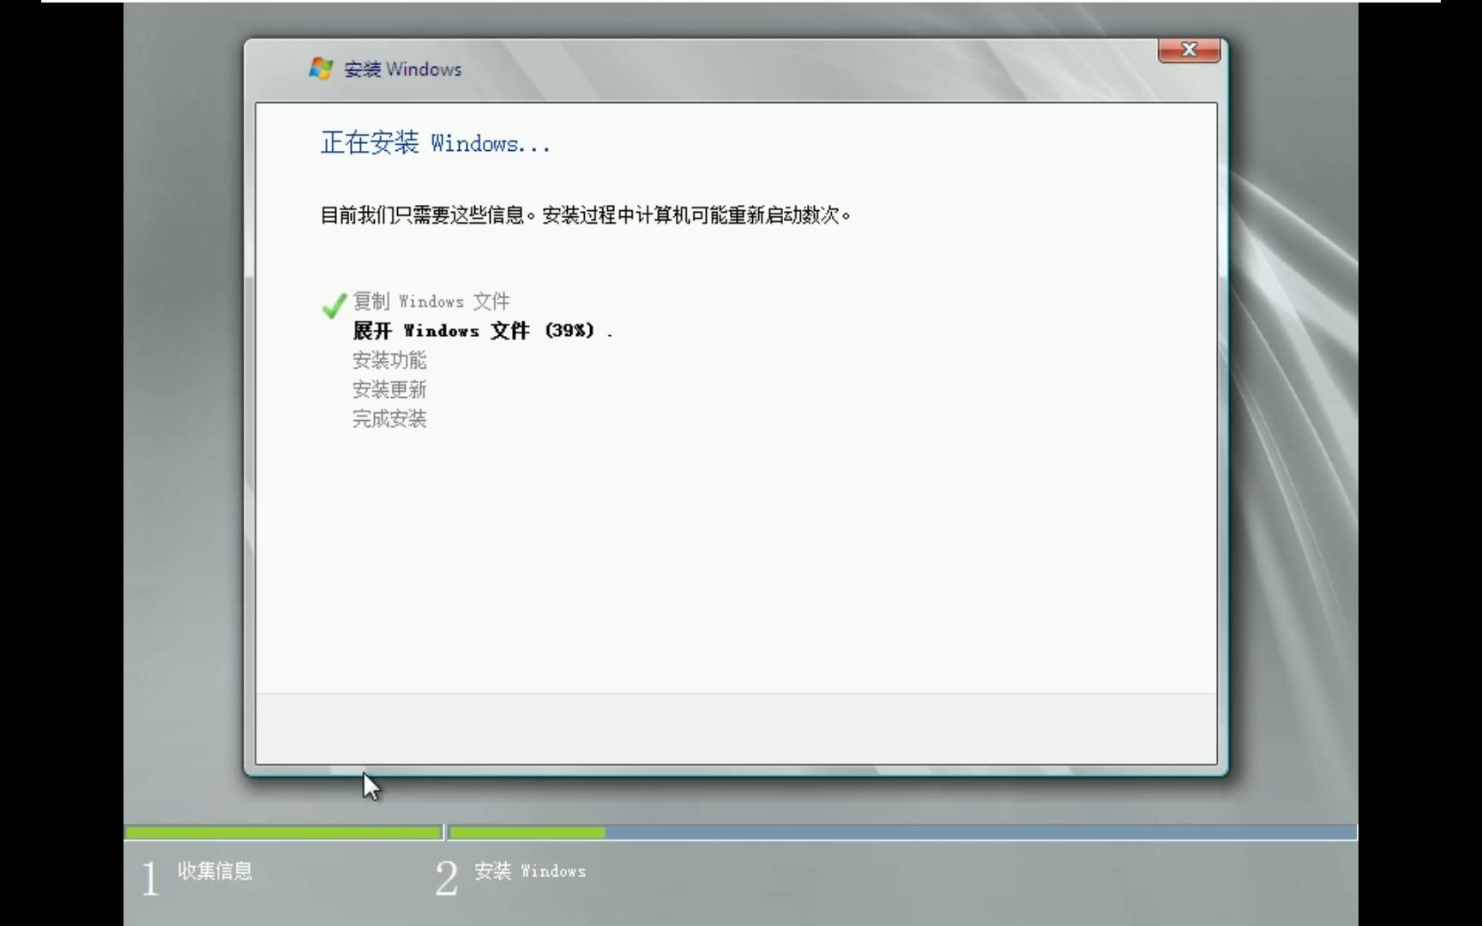Screen dimensions: 1482x926
Task: Click stage 1 收集信息 label
Action: tap(214, 871)
